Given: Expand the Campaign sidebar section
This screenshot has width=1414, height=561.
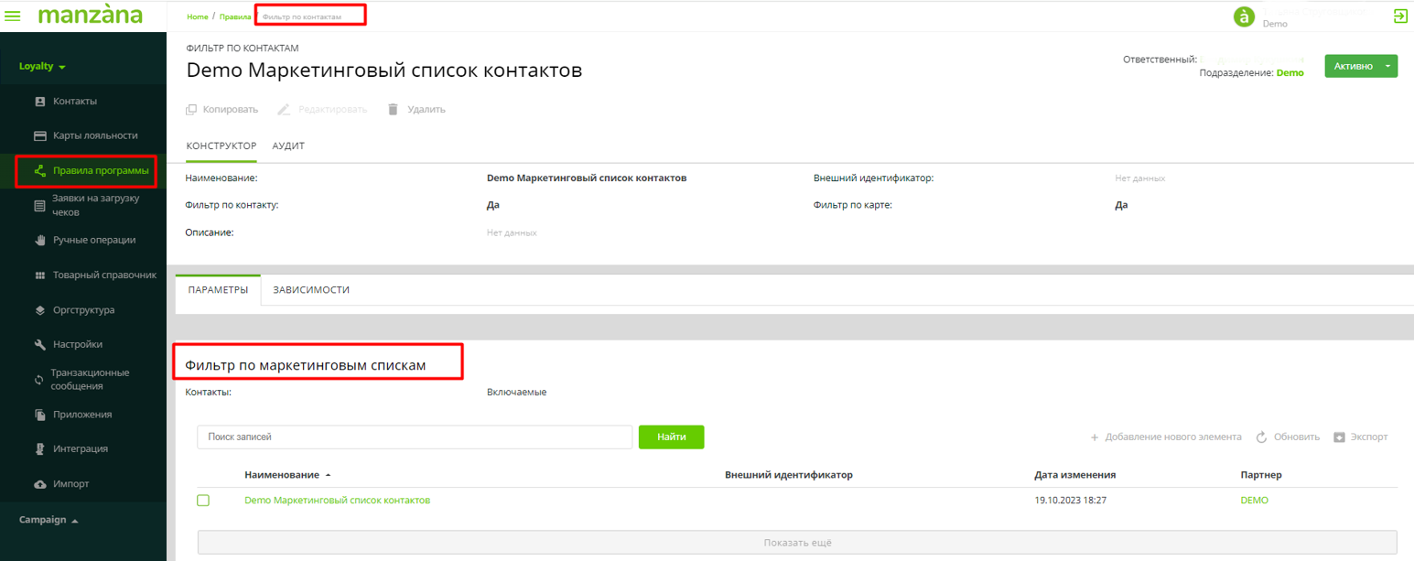Looking at the screenshot, I should pyautogui.click(x=49, y=520).
